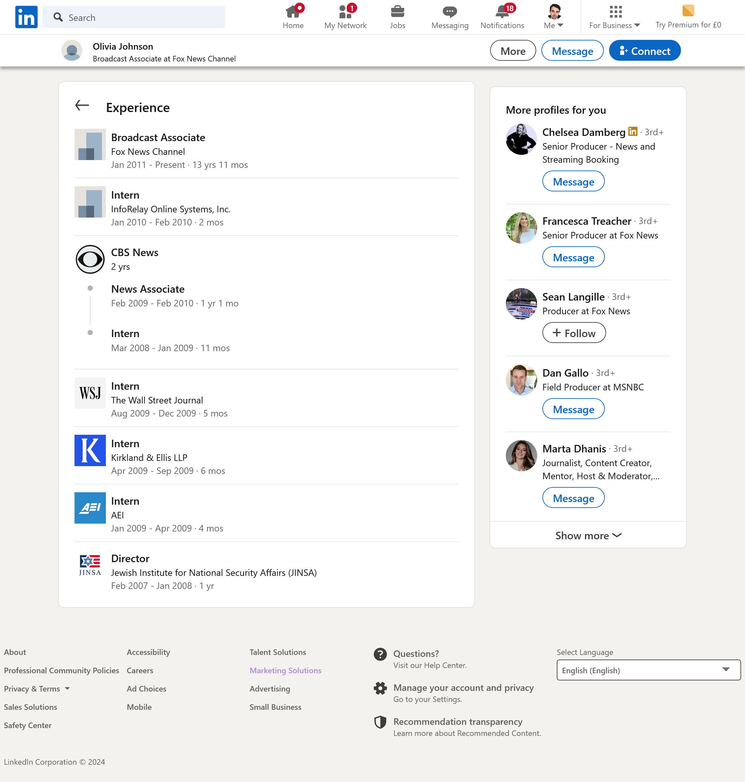Viewport: 745px width, 782px height.
Task: Click the JINSA organization logo
Action: (x=90, y=566)
